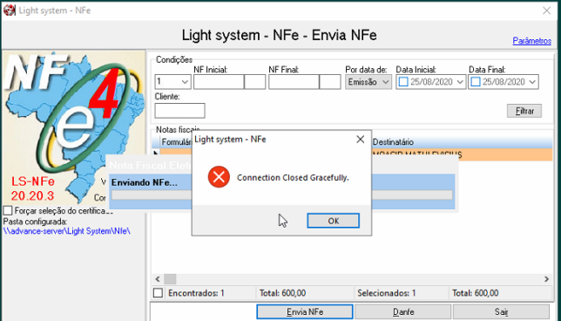Click the horizontal scrollbar thumb

click(170, 279)
